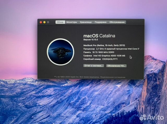The width and height of the screenshot is (167, 124).
Task: Click the 16 ГБ 1600 MHz DDR3 value
Action: click(103, 52)
